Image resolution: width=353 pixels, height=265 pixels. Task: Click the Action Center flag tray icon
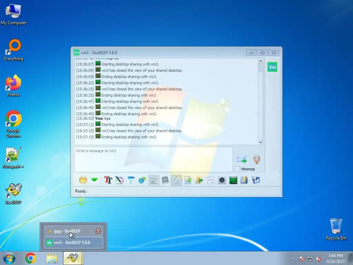click(301, 258)
